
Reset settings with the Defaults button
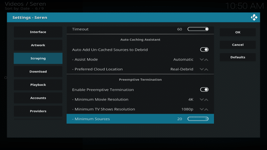coord(238,57)
